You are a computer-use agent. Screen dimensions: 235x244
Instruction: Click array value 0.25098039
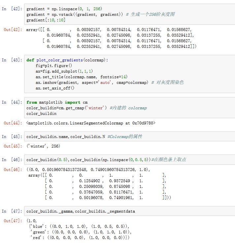pos(91,187)
